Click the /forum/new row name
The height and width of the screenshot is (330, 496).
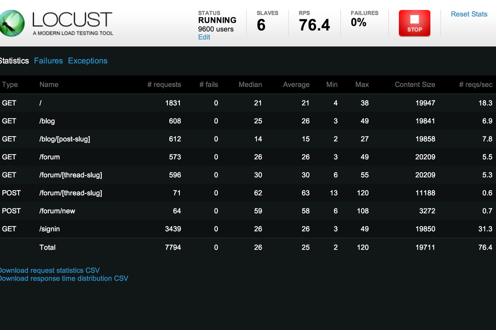57,211
